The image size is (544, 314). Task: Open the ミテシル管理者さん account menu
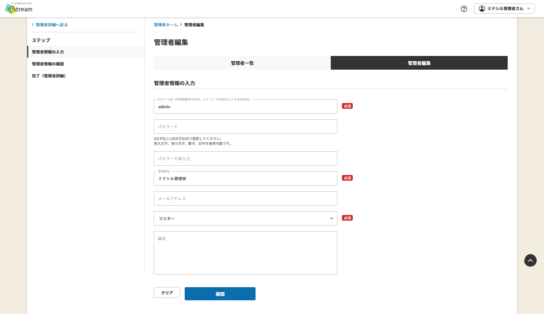tap(504, 9)
